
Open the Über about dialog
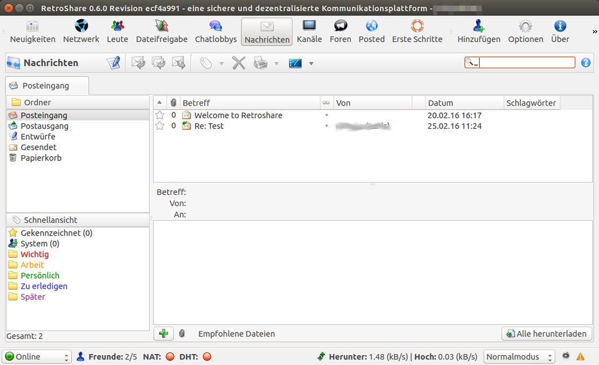point(560,32)
